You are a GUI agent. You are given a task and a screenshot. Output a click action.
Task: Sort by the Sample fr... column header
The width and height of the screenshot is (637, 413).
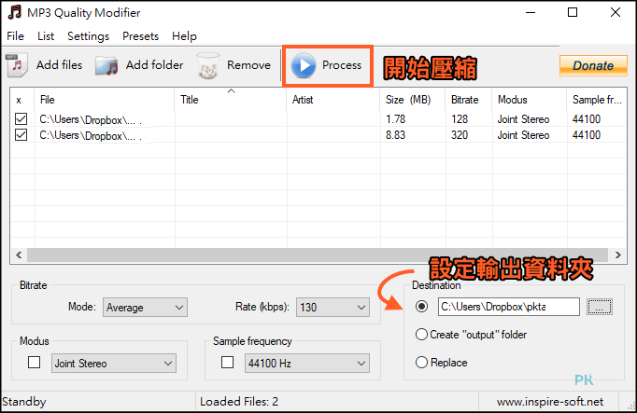coord(597,100)
